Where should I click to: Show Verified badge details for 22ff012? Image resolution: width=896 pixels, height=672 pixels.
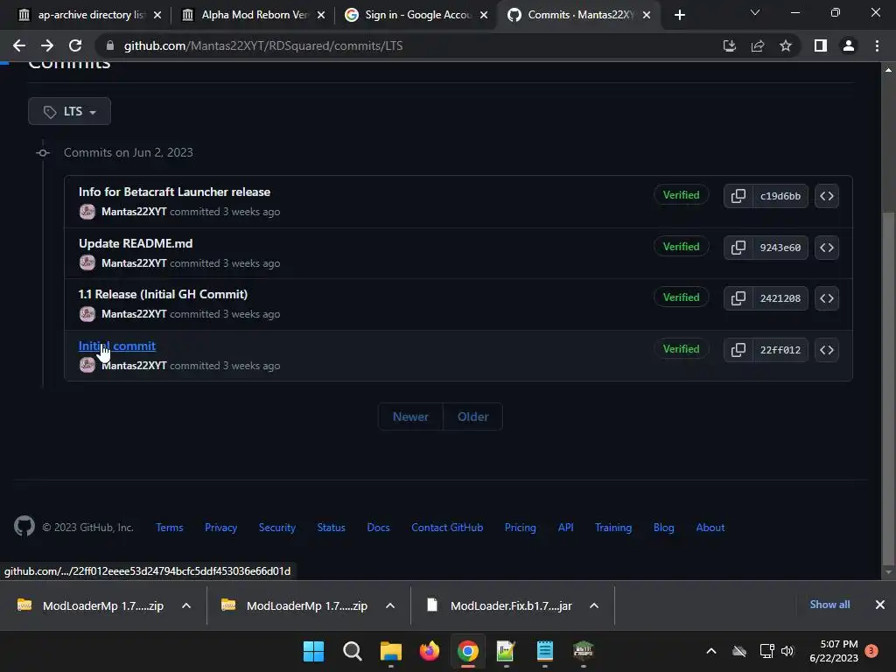pyautogui.click(x=681, y=348)
